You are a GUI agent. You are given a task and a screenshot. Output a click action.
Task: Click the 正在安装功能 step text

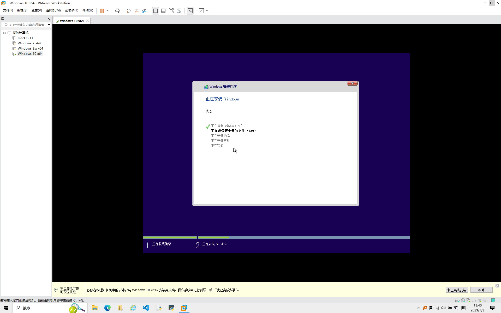pos(220,136)
